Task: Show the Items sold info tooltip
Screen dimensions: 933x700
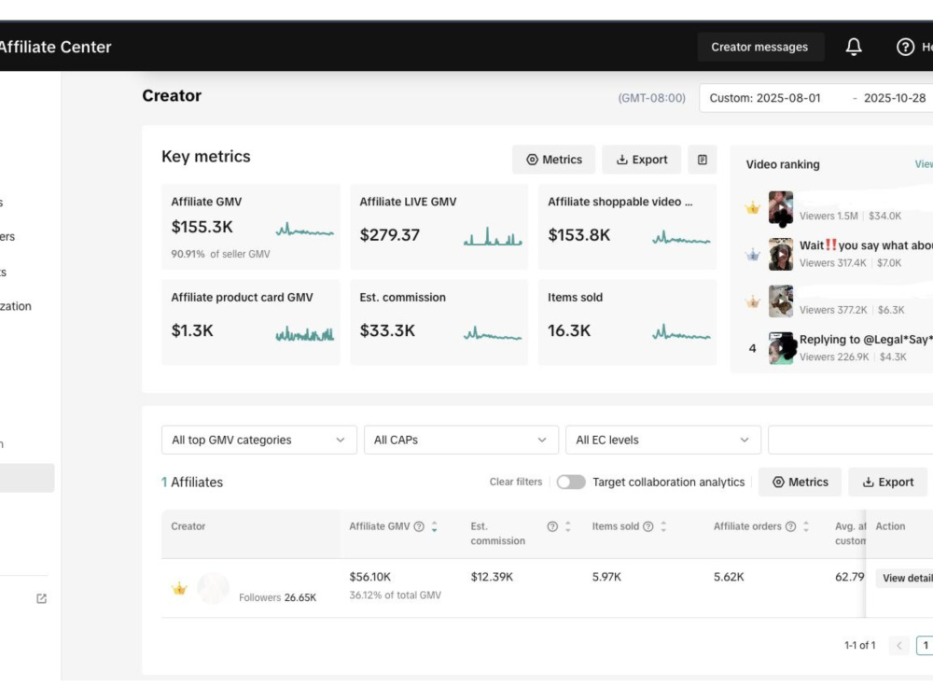Action: [x=648, y=526]
